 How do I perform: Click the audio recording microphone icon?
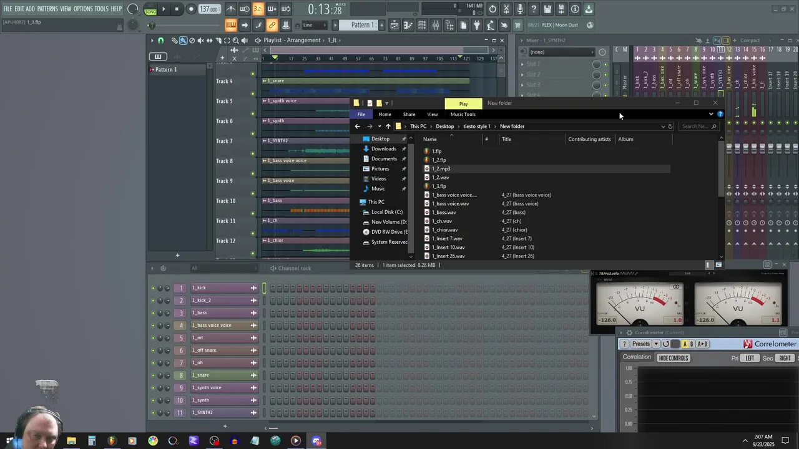click(520, 9)
